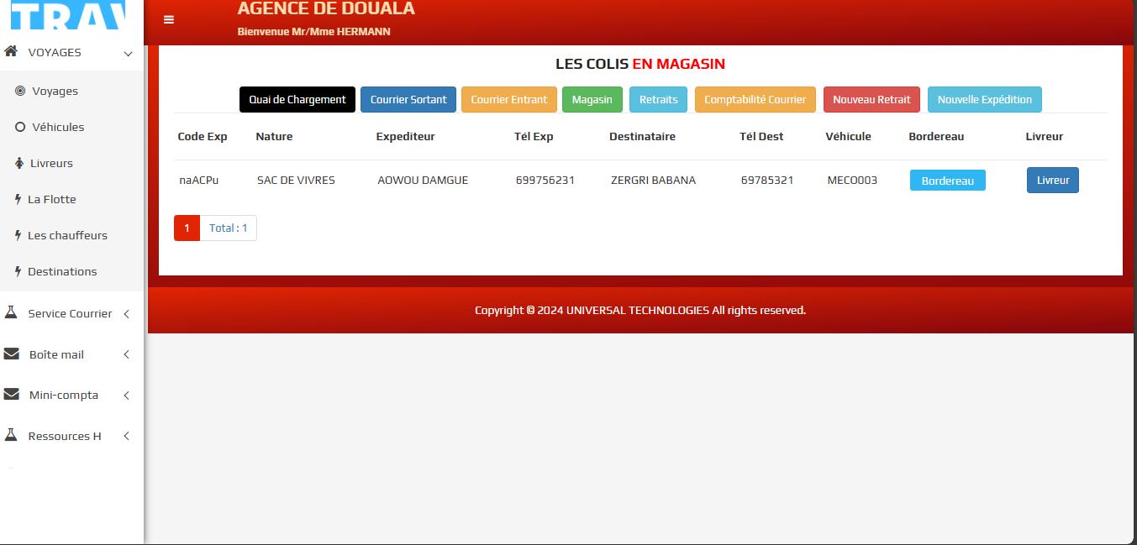Click the flask icon beside Service Courrier
The height and width of the screenshot is (545, 1137).
pyautogui.click(x=11, y=313)
